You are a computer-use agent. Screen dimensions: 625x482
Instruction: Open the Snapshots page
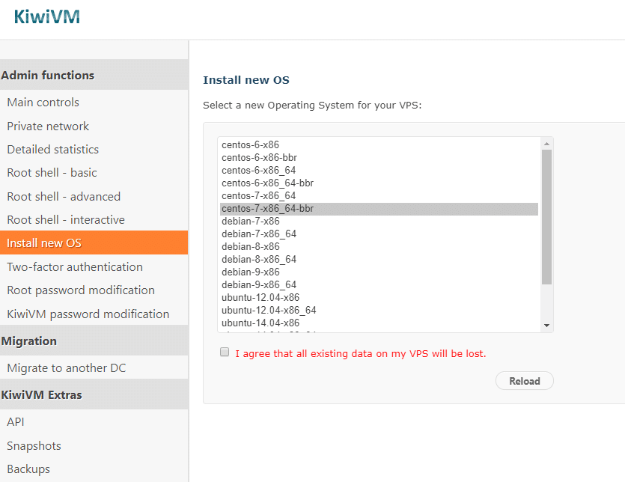[34, 446]
